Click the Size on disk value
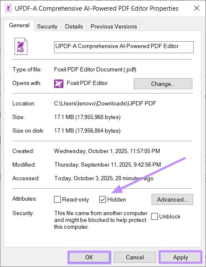The image size is (206, 267). 87,131
